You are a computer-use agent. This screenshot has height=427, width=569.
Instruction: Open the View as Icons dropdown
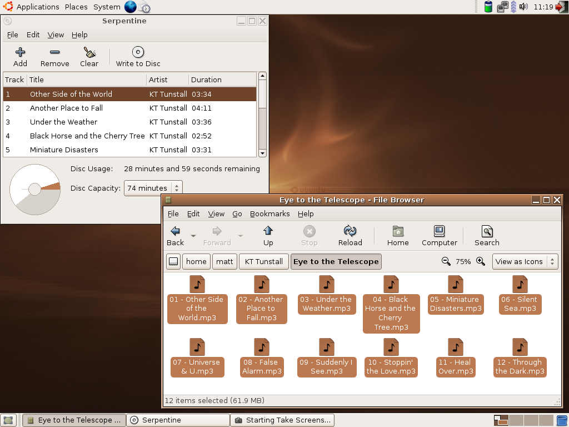pyautogui.click(x=525, y=261)
